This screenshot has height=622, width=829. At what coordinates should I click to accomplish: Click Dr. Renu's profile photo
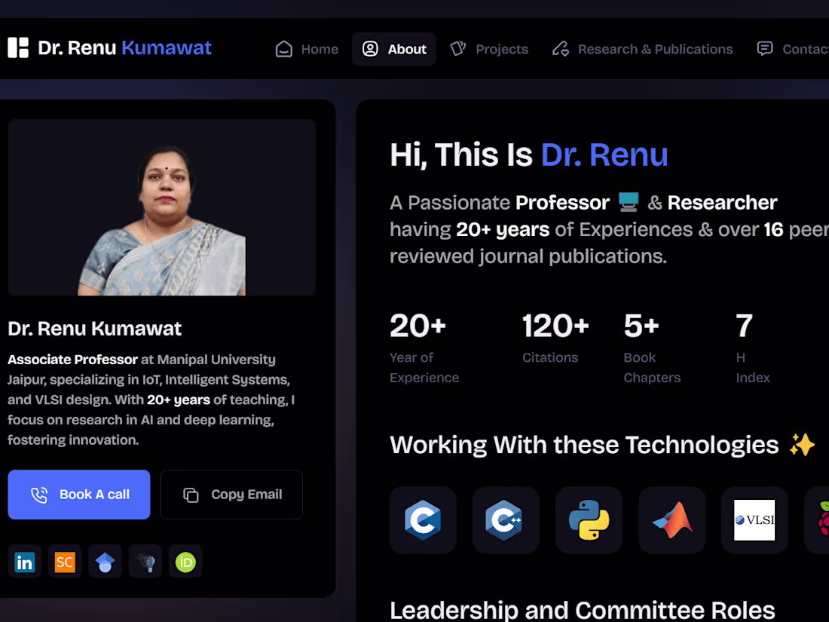162,207
